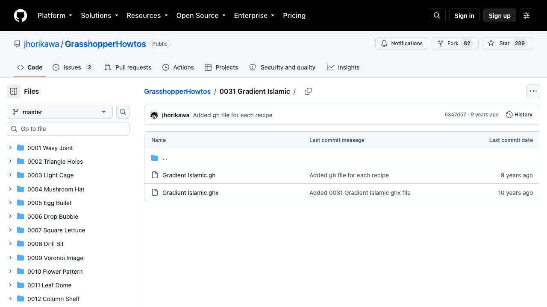Open the 0001 Wavy Joint folder
This screenshot has width=547, height=307.
[x=50, y=148]
